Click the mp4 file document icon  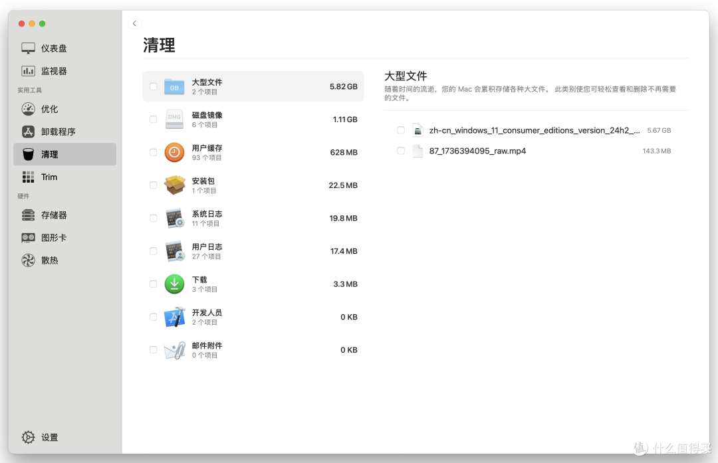pos(418,151)
